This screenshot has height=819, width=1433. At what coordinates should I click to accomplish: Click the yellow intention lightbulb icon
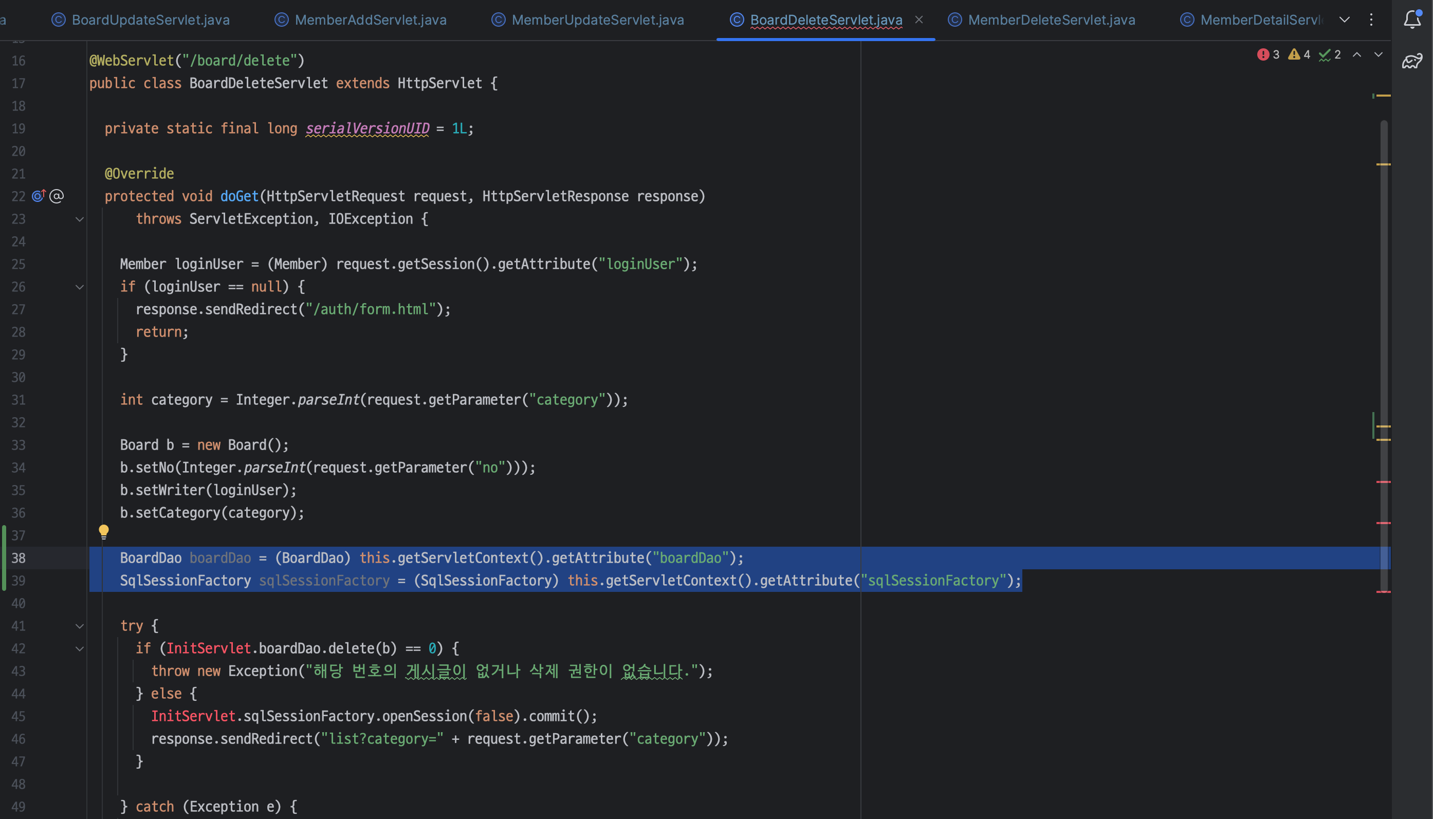click(x=103, y=531)
